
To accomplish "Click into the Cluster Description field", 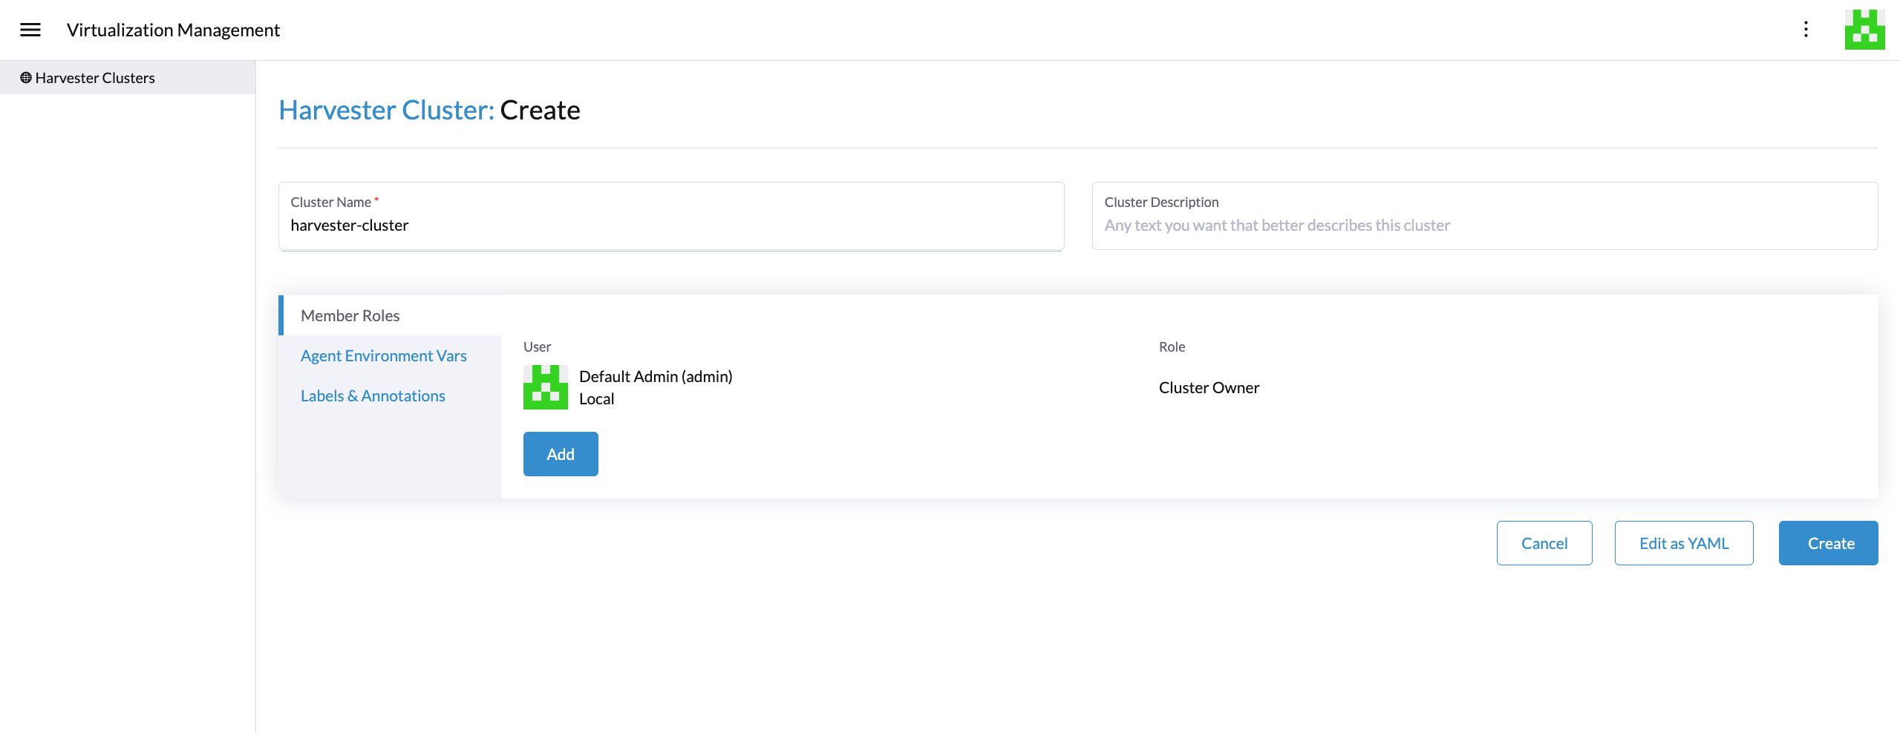I will (x=1483, y=226).
